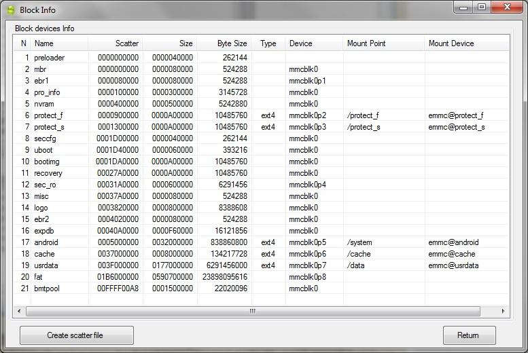Viewport: 528px width, 353px height.
Task: Click the Return button
Action: (x=469, y=335)
